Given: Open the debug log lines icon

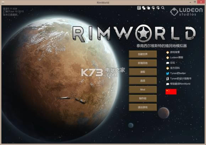Looking at the screenshot, I should [139, 8].
